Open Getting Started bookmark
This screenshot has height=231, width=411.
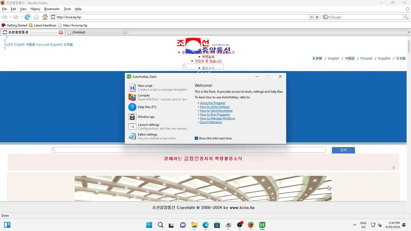point(14,25)
